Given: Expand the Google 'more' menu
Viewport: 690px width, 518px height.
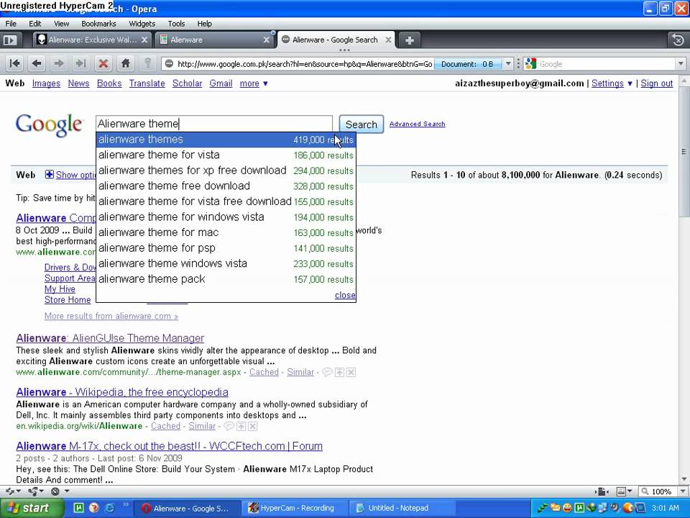Looking at the screenshot, I should point(254,83).
